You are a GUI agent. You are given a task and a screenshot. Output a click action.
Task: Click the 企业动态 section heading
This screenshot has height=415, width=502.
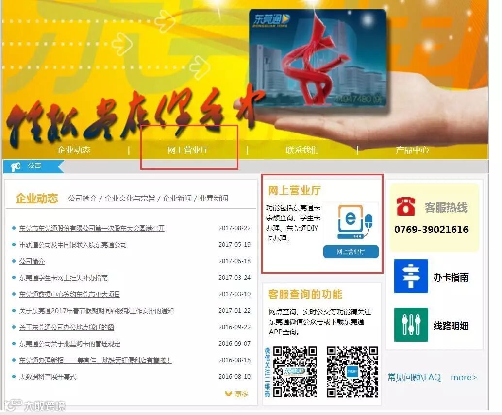click(37, 199)
